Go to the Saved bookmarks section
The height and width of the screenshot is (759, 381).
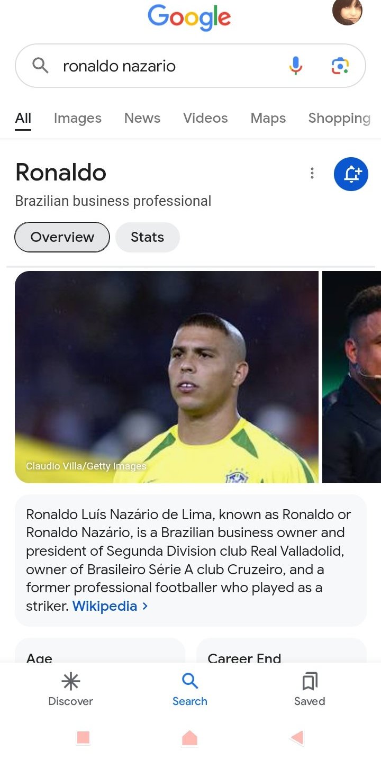point(310,689)
